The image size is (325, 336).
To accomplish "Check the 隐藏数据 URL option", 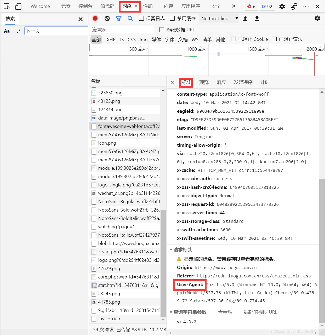I will tap(162, 30).
